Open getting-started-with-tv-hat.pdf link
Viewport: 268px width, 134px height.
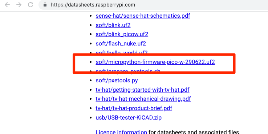tap(142, 90)
